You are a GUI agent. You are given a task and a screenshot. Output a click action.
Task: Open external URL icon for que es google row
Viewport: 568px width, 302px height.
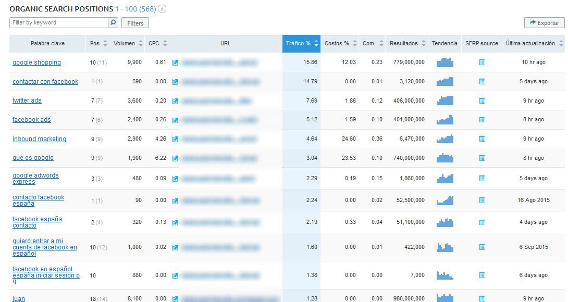[175, 158]
